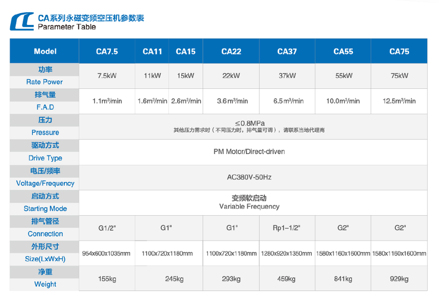The width and height of the screenshot is (439, 301).
Task: Click the 293kg weight value
Action: pyautogui.click(x=231, y=279)
